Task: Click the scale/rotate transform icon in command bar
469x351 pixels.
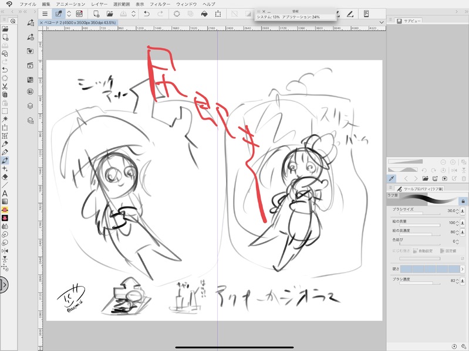Action: 218,13
